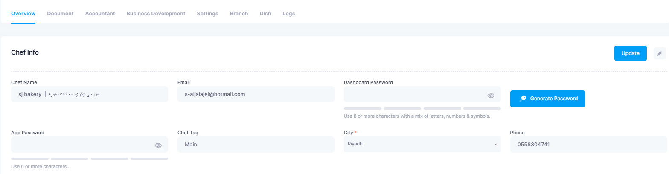
Task: Click the pencil edit icon beside Update
Action: click(660, 53)
